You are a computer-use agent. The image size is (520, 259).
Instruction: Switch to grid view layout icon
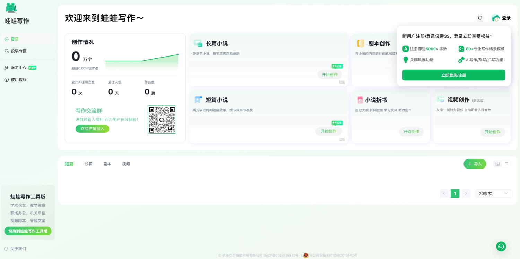[x=497, y=164]
